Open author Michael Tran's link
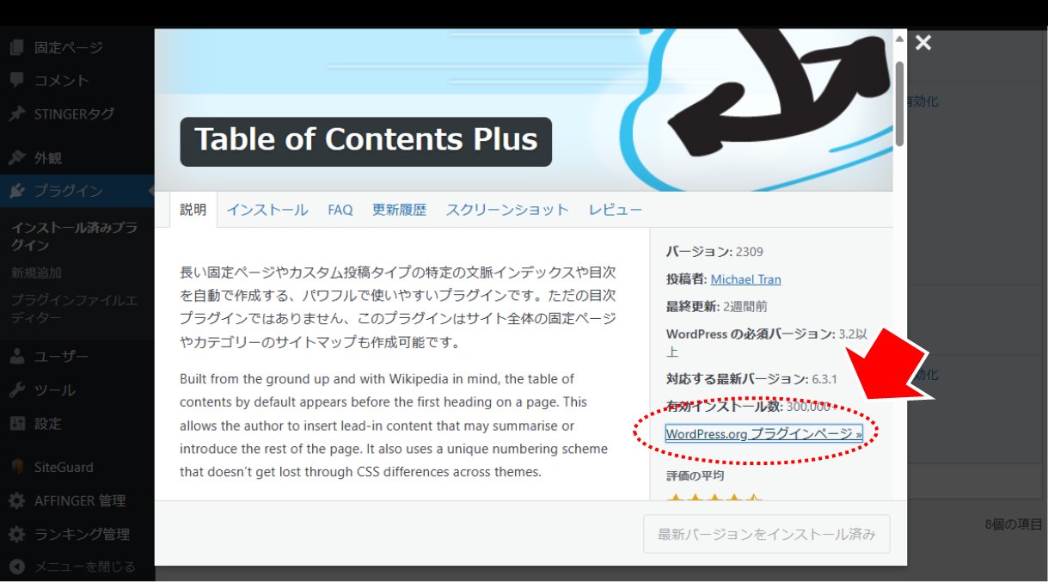The image size is (1048, 582). coord(746,279)
